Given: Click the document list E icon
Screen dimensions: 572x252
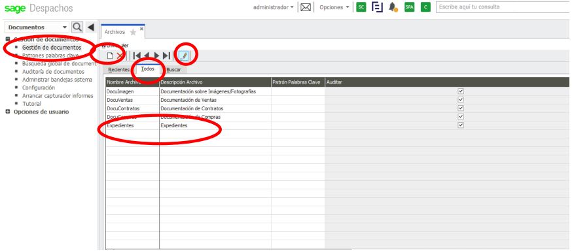Looking at the screenshot, I should pos(377,7).
